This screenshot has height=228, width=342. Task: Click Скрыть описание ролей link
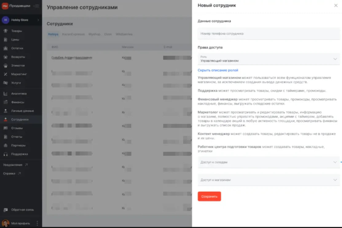(218, 70)
